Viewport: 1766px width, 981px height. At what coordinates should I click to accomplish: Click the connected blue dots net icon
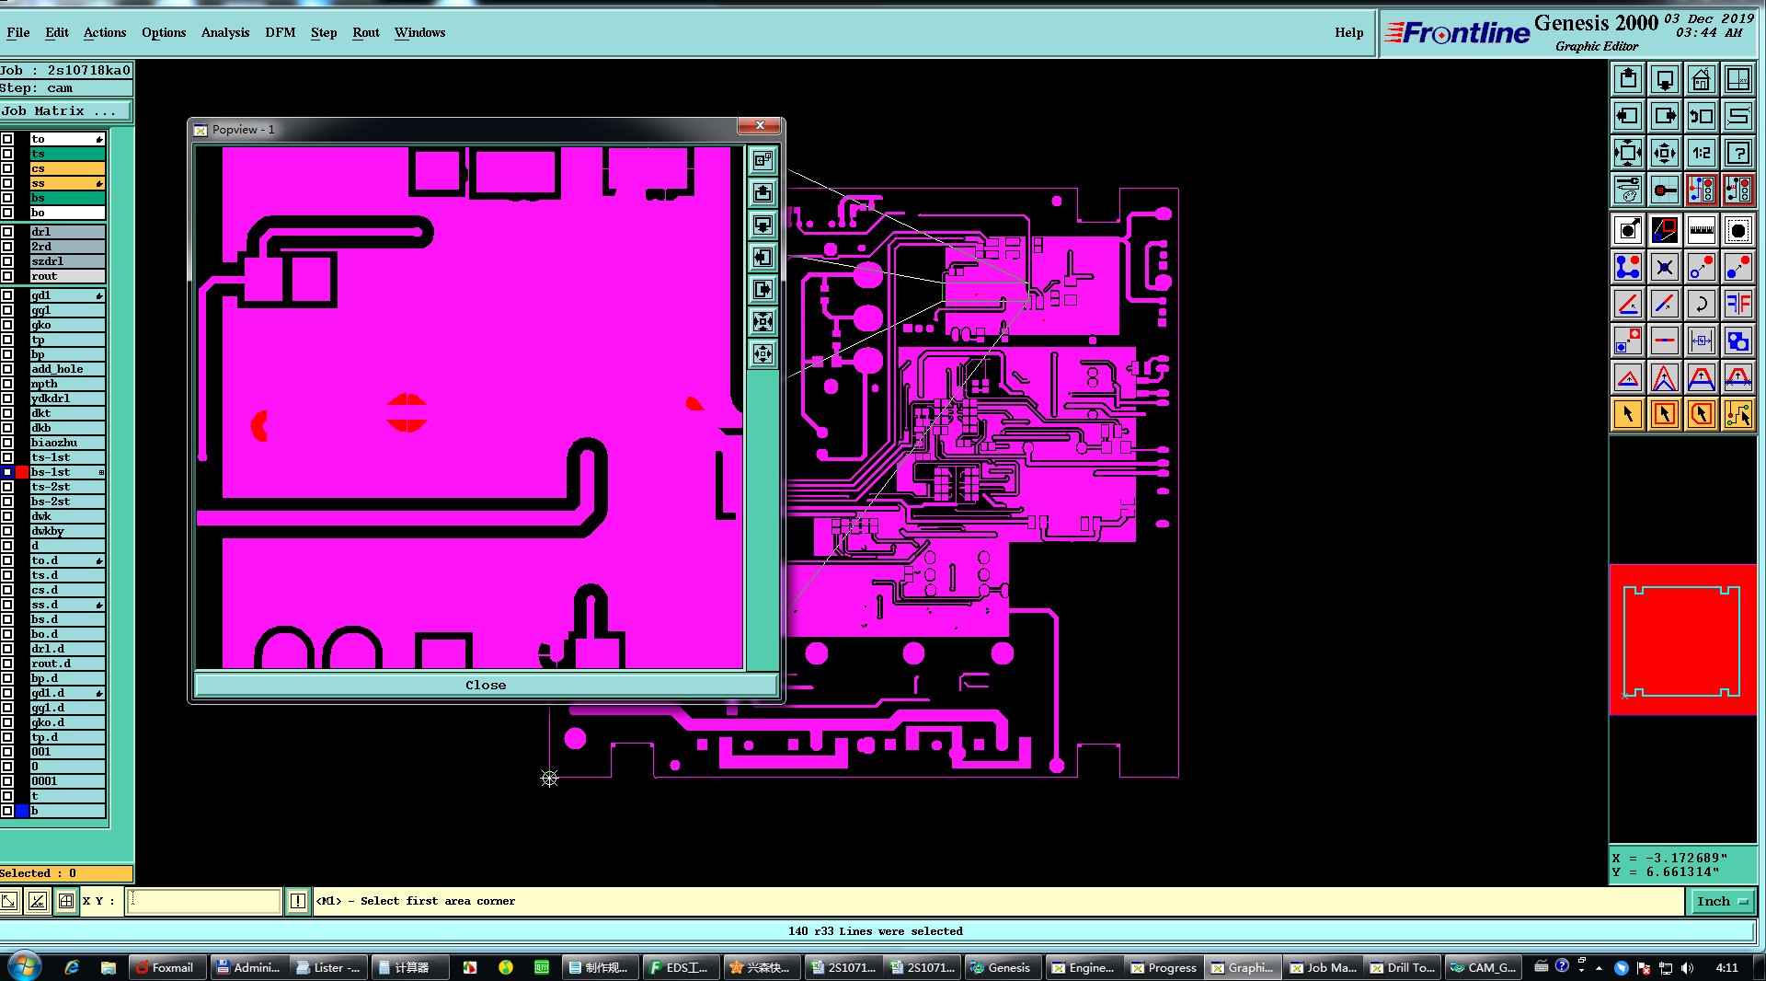(x=1628, y=267)
